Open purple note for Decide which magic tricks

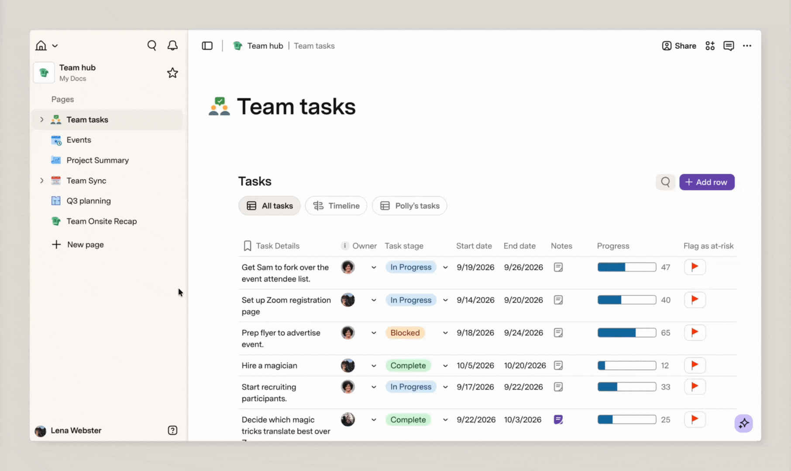point(558,420)
